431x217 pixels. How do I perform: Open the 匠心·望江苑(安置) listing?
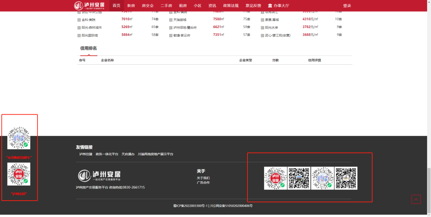click(278, 35)
